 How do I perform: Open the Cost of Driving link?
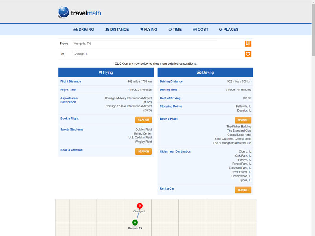click(x=170, y=98)
